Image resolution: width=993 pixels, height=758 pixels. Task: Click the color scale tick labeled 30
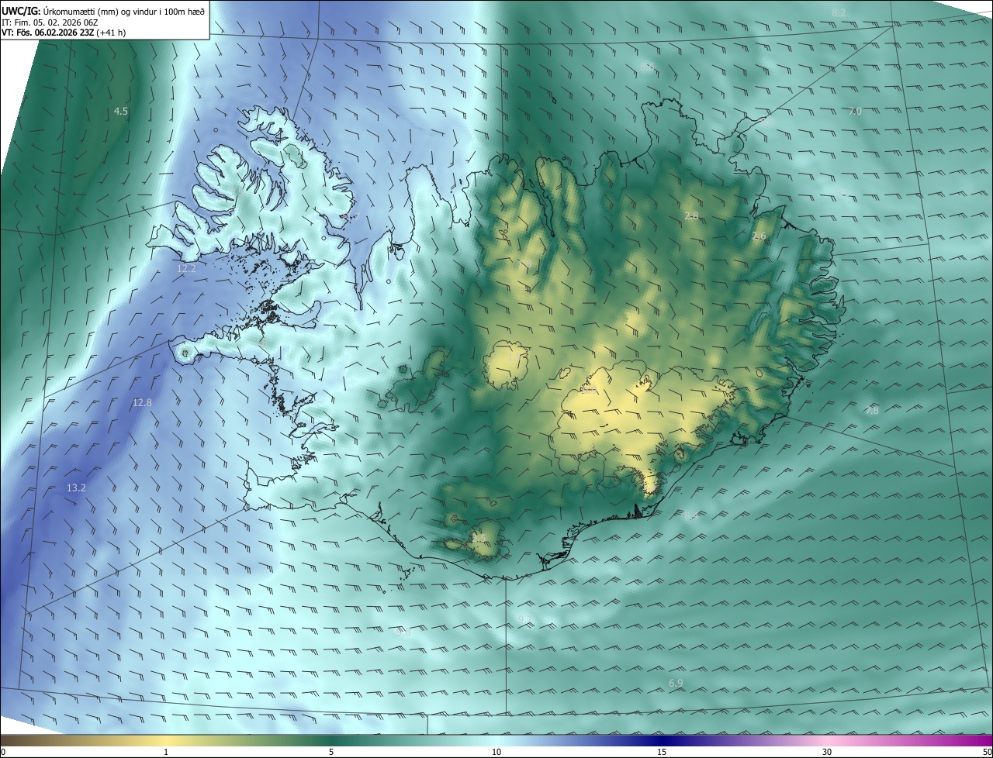(827, 752)
